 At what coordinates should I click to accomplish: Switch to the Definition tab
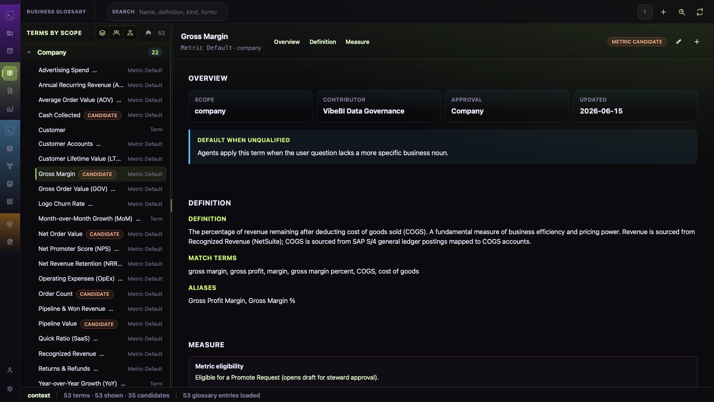click(323, 42)
